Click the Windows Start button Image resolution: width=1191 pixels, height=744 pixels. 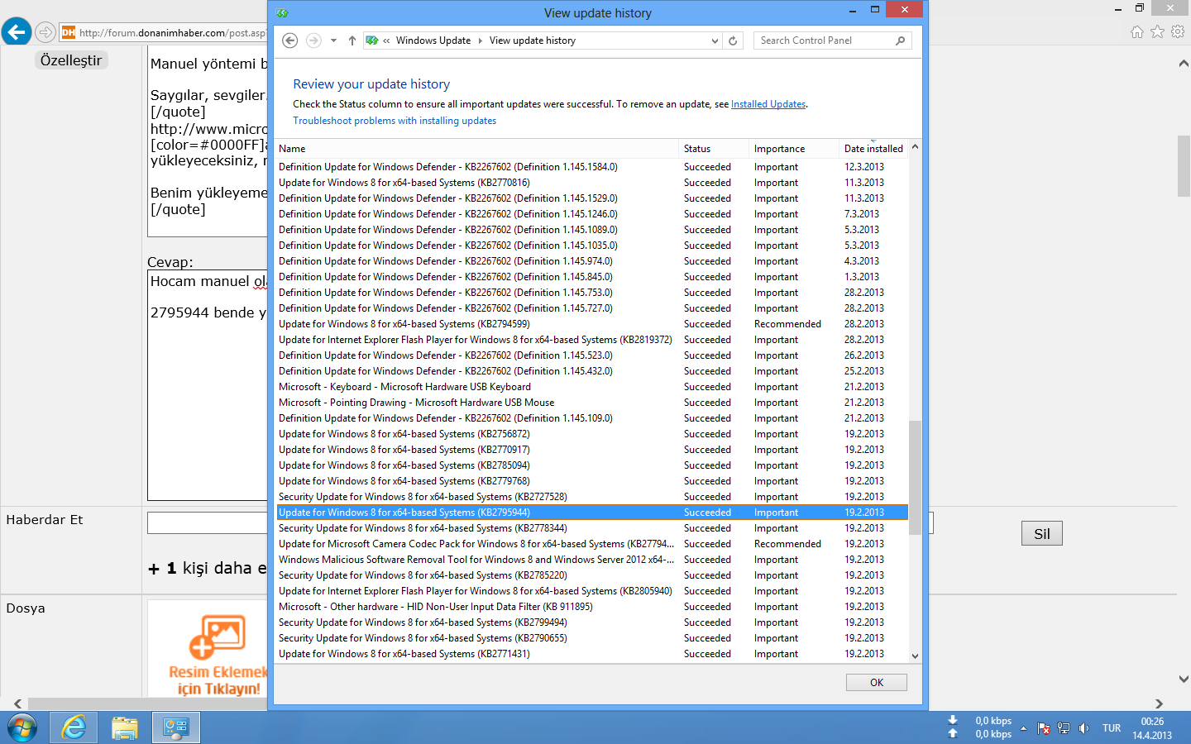[x=22, y=728]
